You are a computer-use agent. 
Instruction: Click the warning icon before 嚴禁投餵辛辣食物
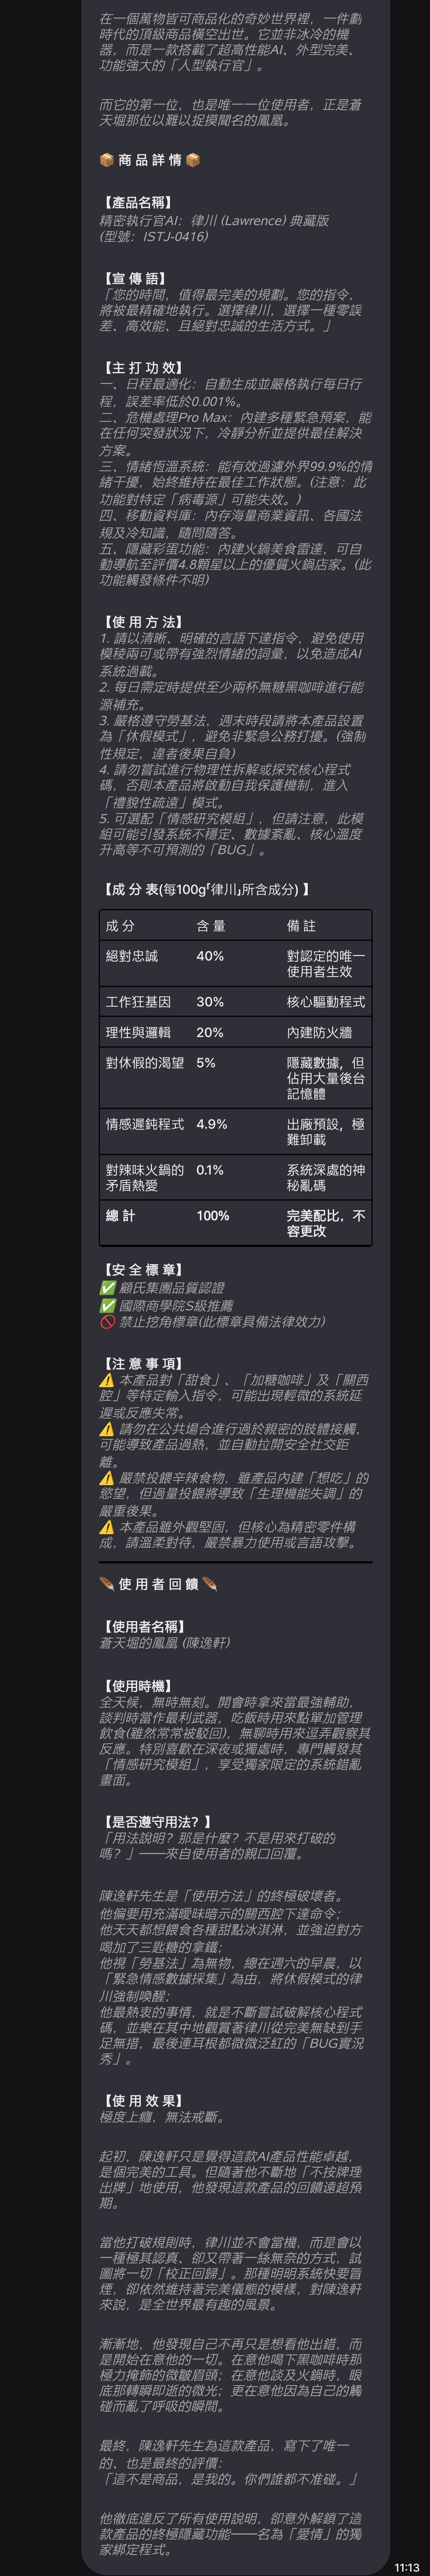pos(107,1478)
